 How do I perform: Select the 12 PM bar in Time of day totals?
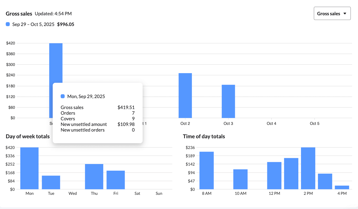click(274, 176)
